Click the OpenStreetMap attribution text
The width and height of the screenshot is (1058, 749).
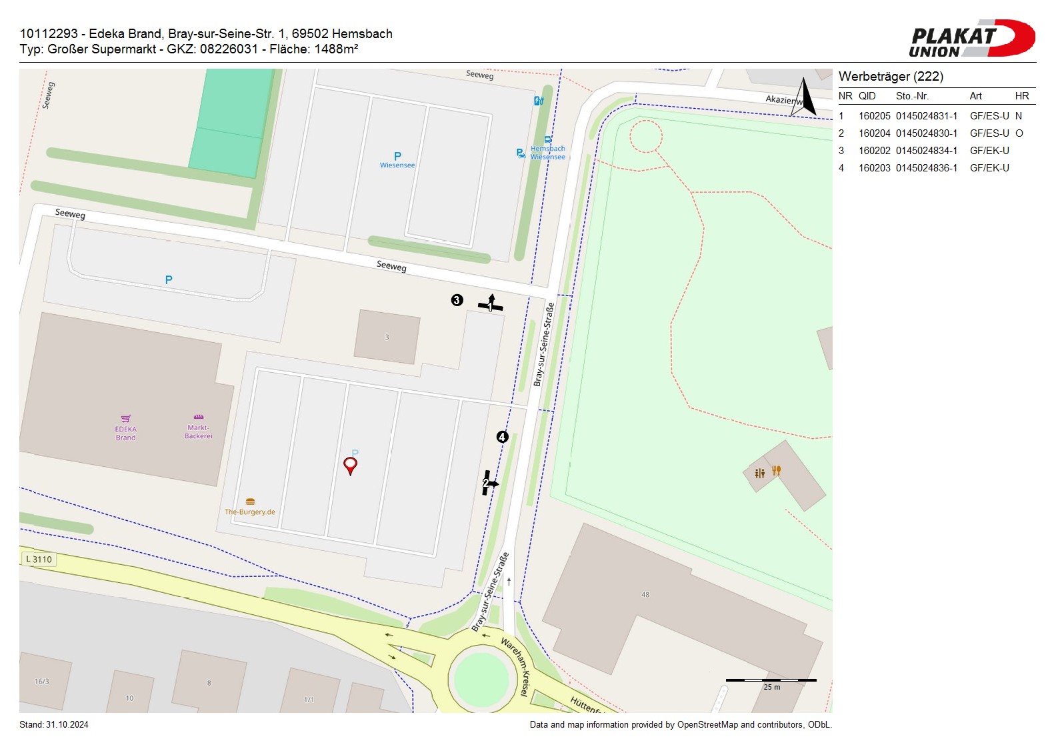[680, 725]
